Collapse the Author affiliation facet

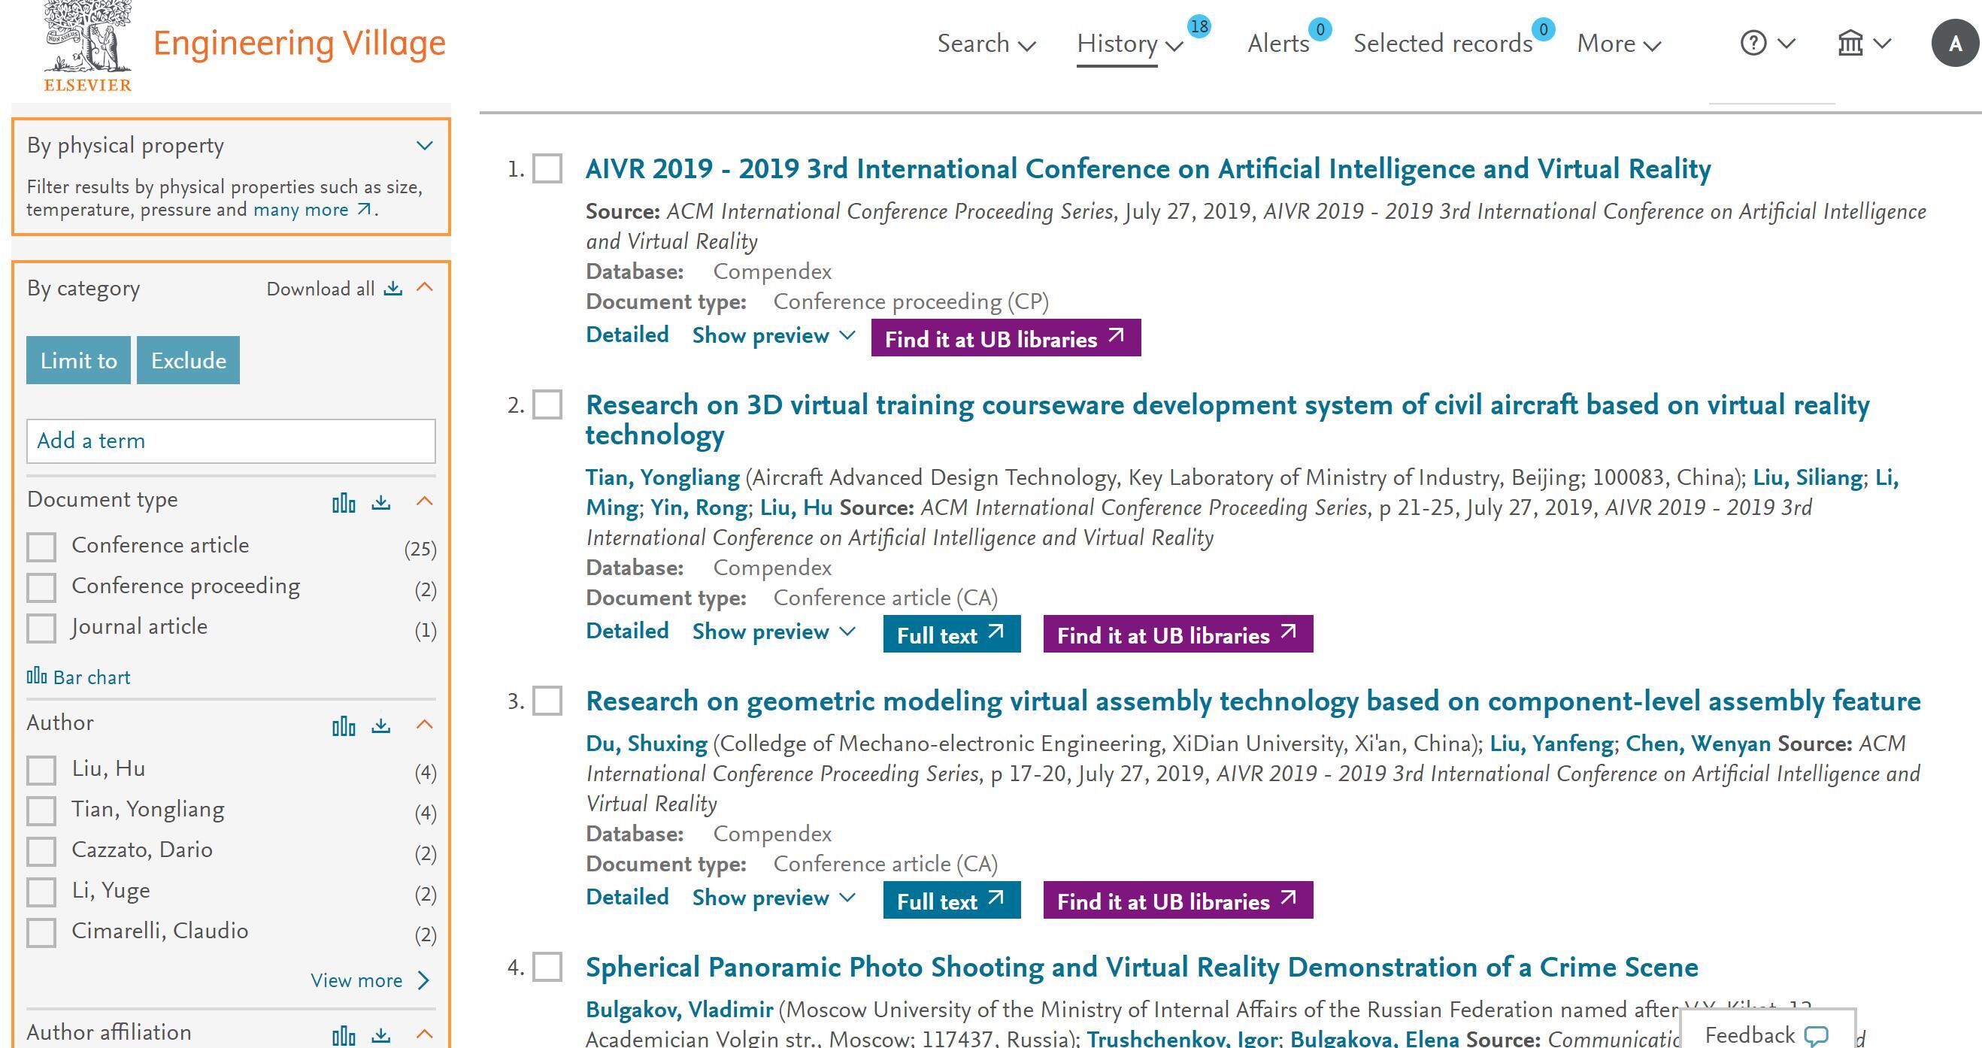425,1034
